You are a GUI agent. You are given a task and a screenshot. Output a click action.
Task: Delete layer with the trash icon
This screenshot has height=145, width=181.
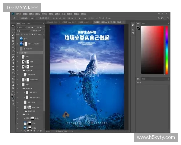pyautogui.click(x=41, y=131)
